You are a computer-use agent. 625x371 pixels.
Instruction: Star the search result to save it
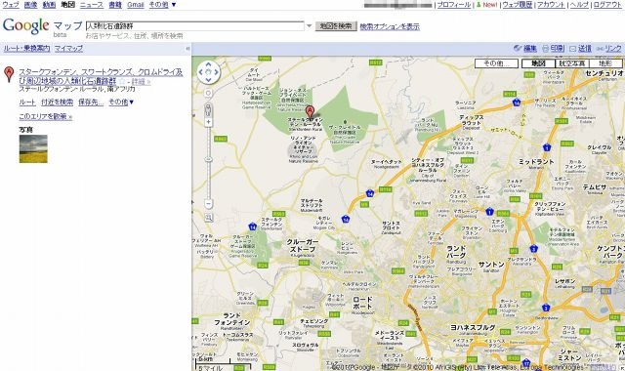coord(122,81)
